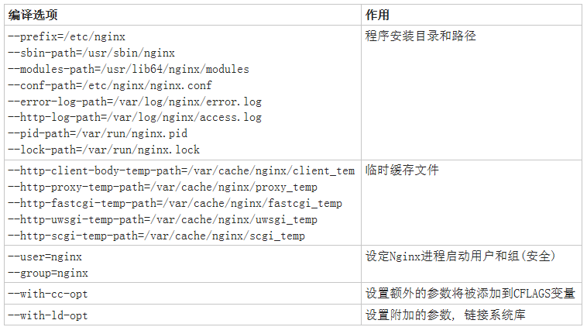Click the --http-proxy-temp-path proxy_temp line

coord(163,187)
